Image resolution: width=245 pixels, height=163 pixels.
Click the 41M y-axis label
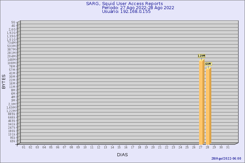tap(12, 73)
